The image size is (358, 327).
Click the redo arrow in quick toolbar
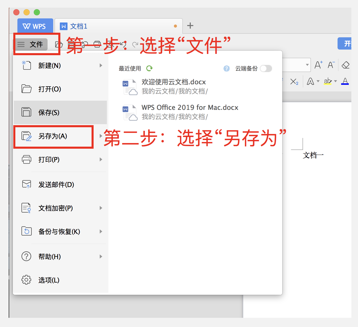(135, 45)
